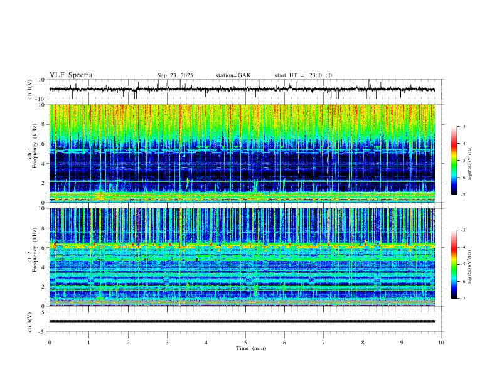Click time axis tick label '3'

[167, 343]
